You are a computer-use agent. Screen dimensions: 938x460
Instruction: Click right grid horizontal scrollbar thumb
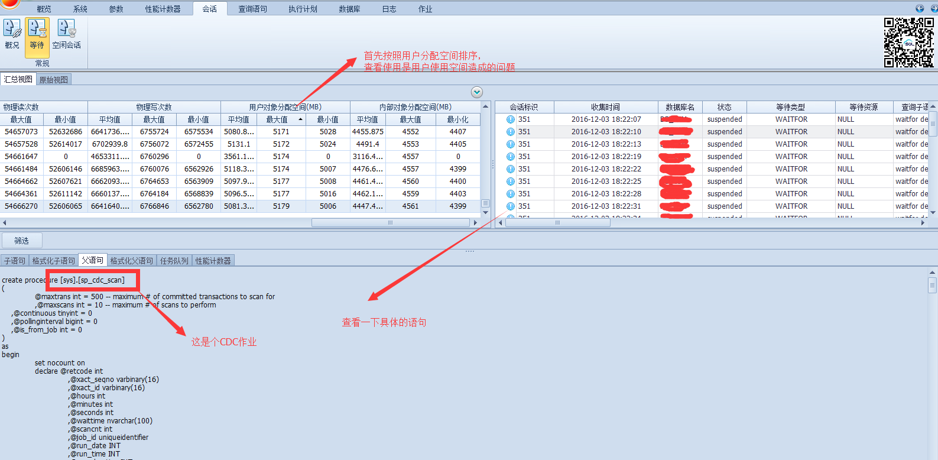coord(557,223)
